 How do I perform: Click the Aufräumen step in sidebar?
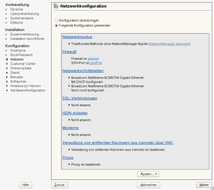click(19, 81)
